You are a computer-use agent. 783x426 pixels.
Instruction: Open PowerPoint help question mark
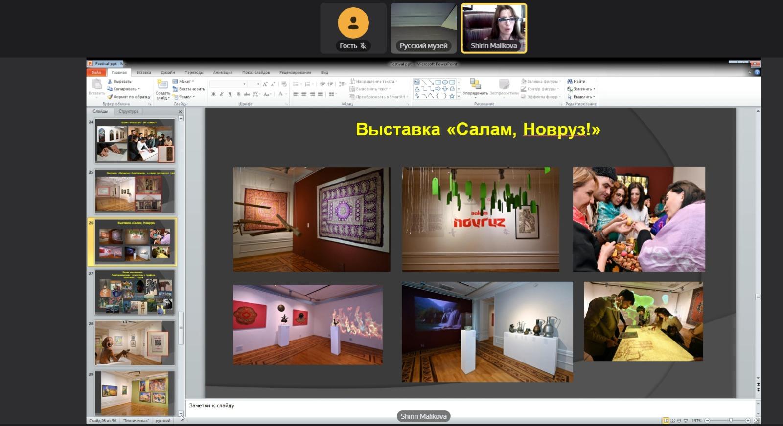click(757, 72)
